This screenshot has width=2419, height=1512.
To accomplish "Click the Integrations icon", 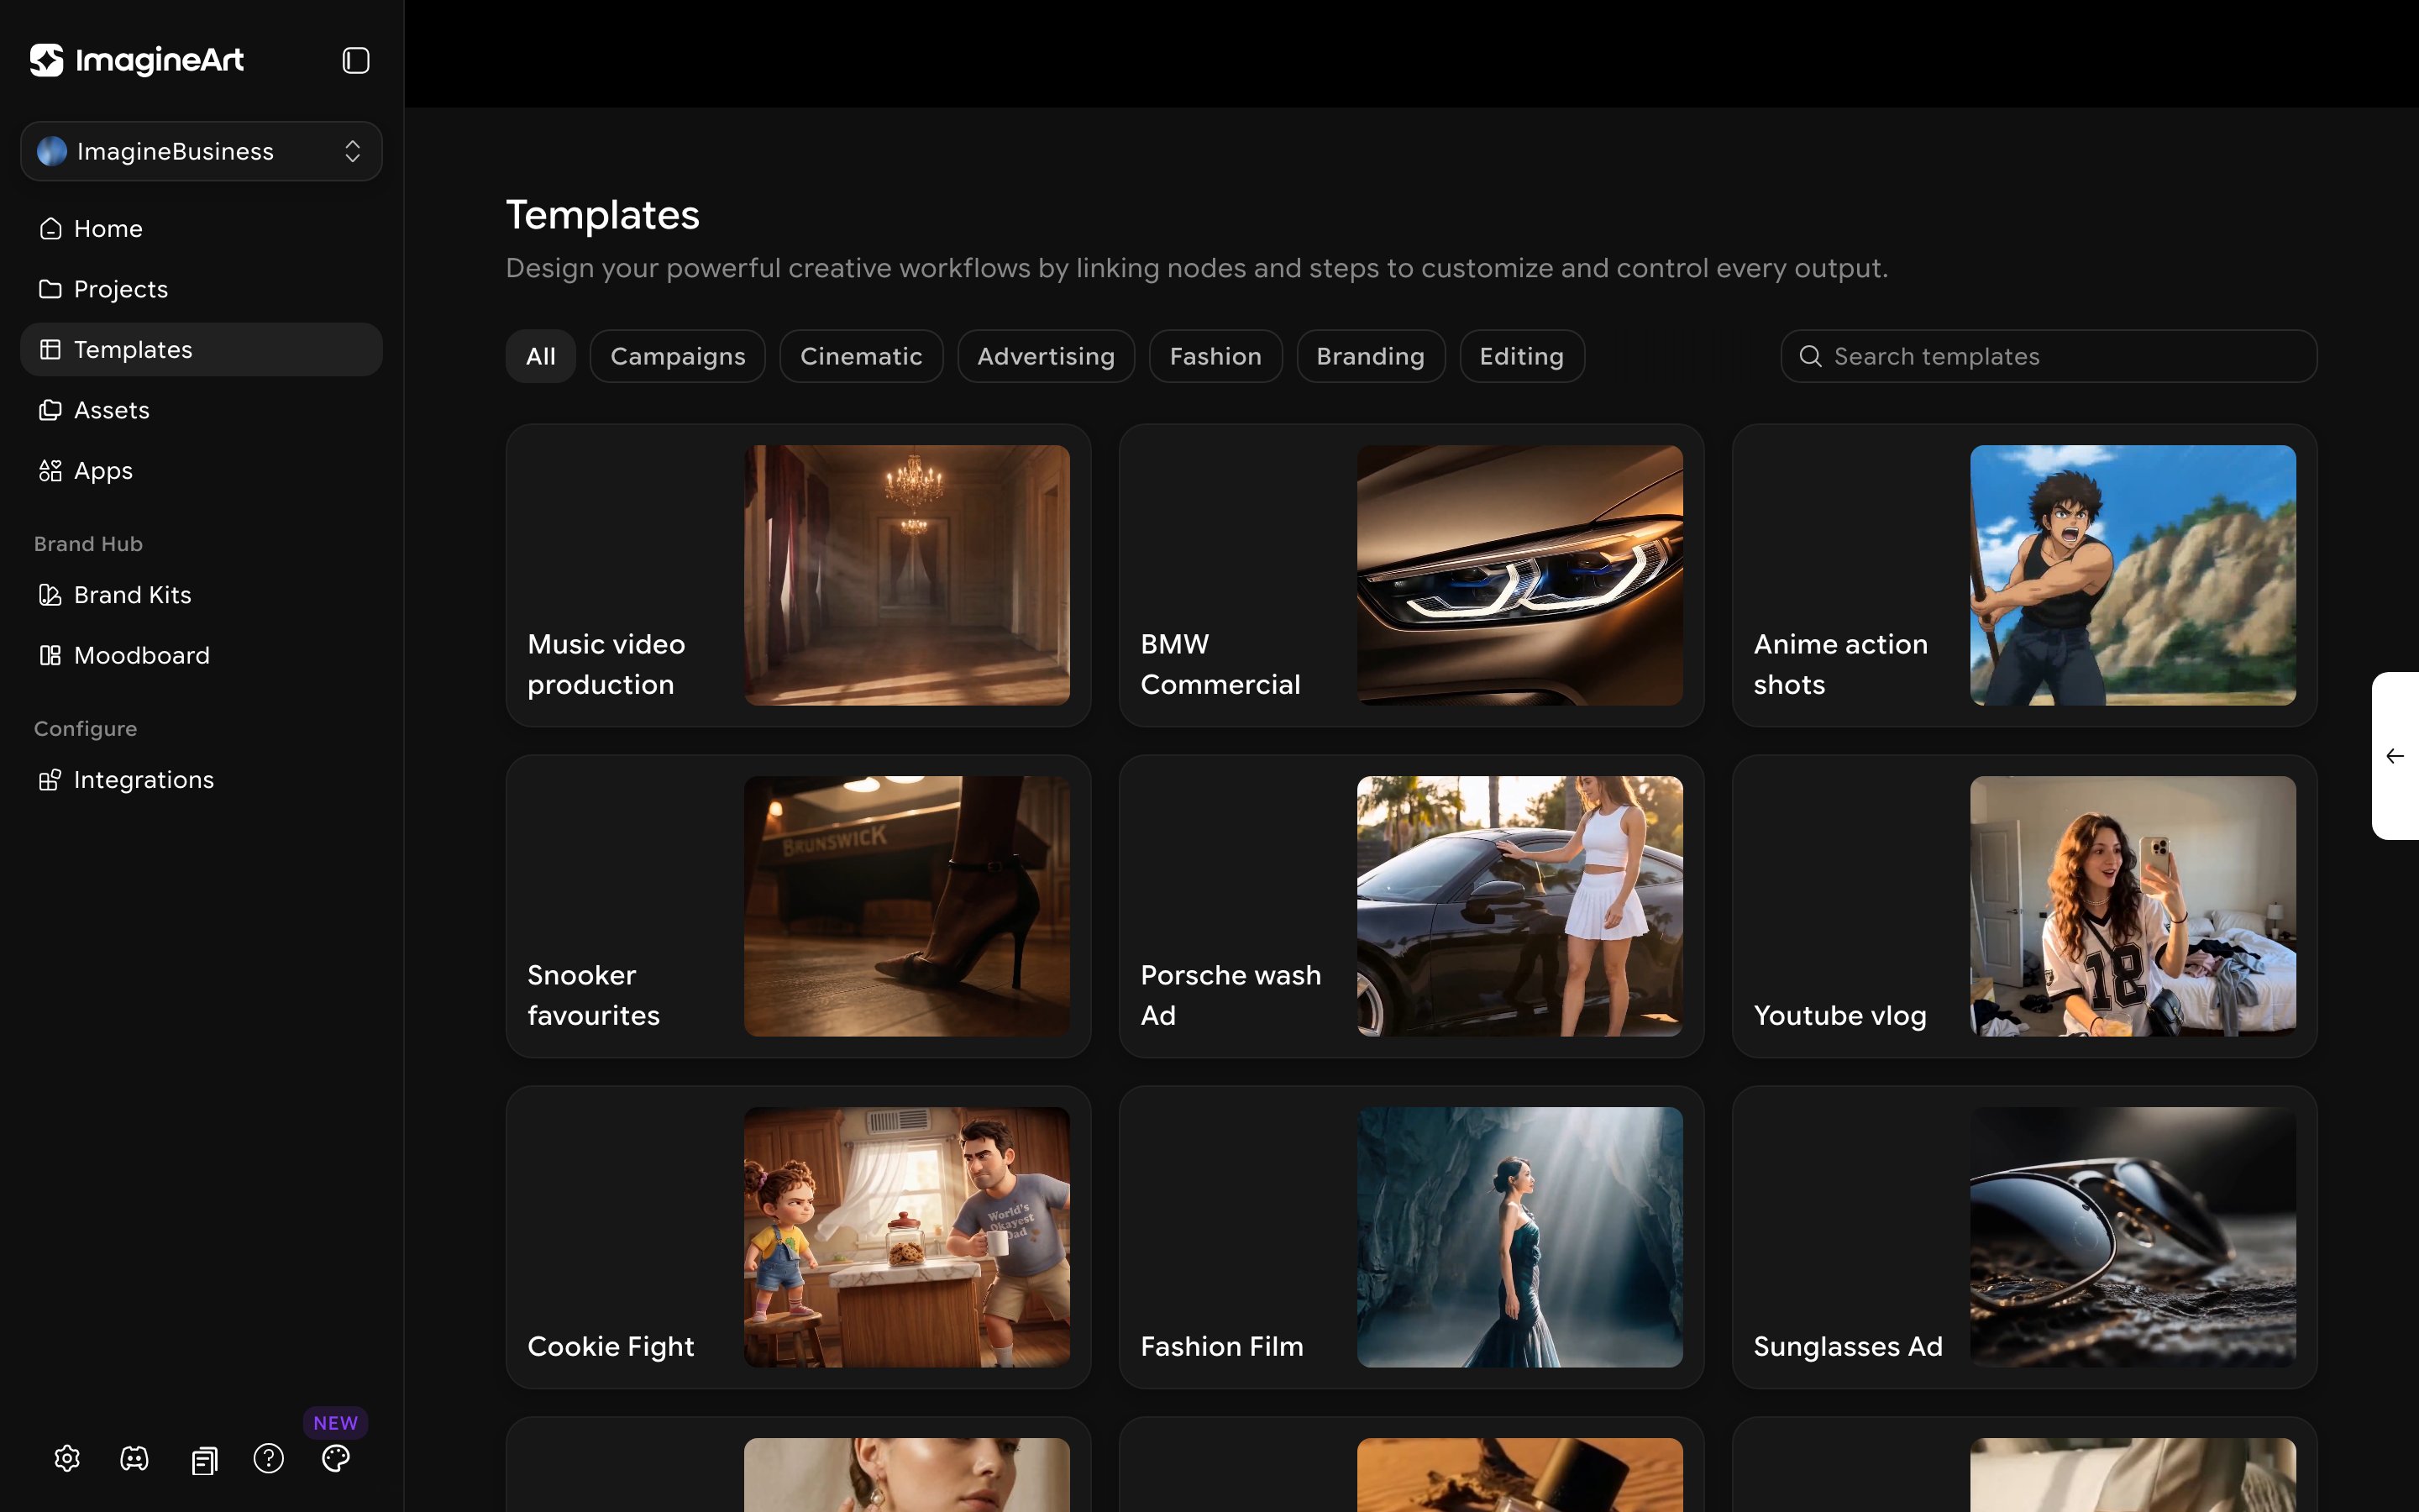I will 50,780.
